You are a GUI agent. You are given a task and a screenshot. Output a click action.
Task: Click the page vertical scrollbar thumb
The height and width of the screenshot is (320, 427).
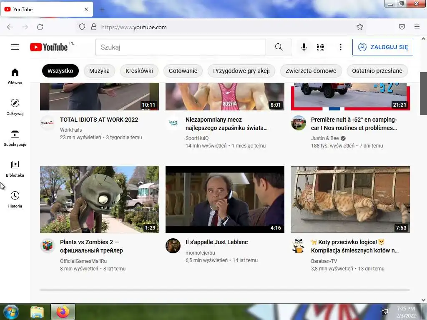coord(423,93)
